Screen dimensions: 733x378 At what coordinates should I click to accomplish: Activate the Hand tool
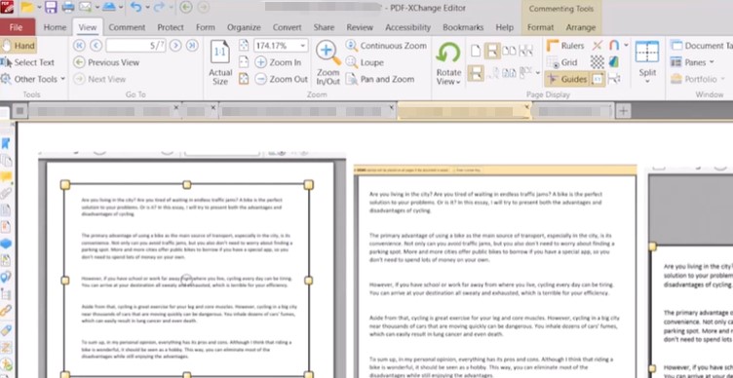click(19, 46)
